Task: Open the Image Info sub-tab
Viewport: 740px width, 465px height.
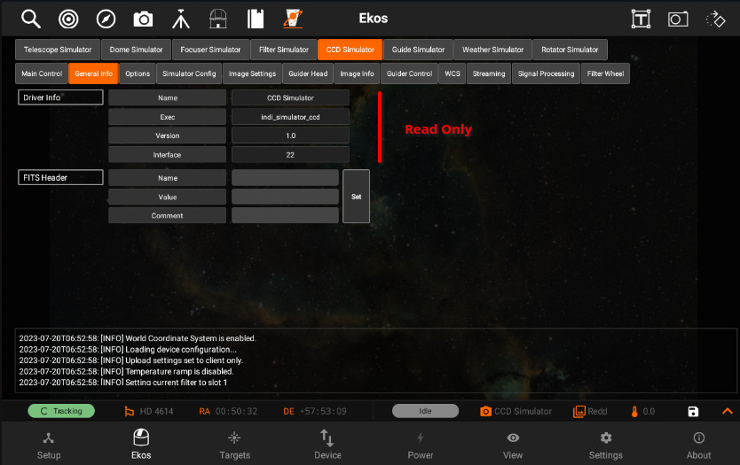Action: click(357, 74)
